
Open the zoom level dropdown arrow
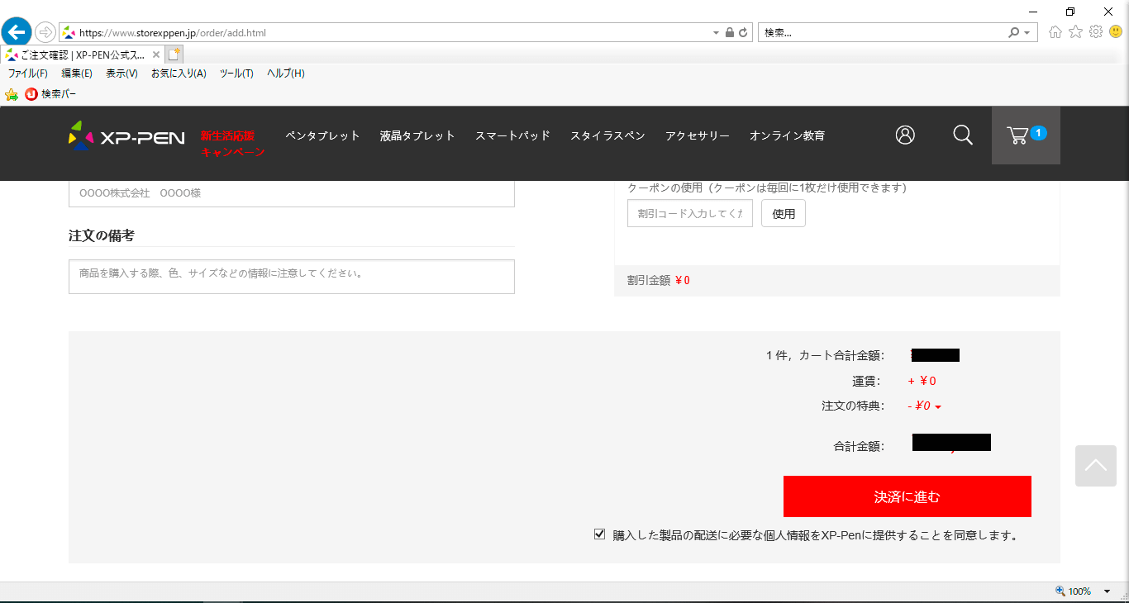[1107, 591]
